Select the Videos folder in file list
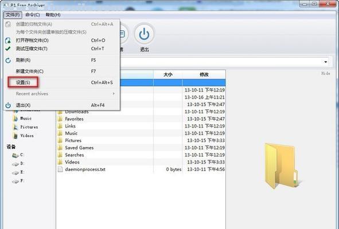Image resolution: width=339 pixels, height=229 pixels. pos(141,162)
